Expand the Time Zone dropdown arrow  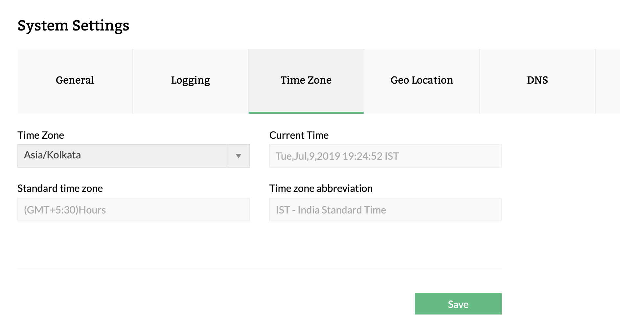point(239,156)
